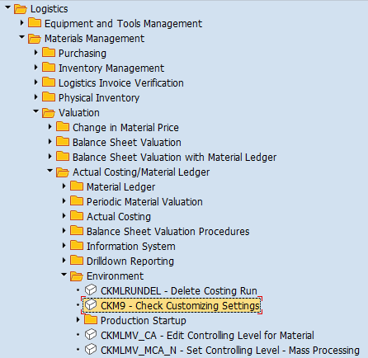Expand the Balance Sheet Valuation arrow
Screen dimensions: 368x358
[x=50, y=141]
